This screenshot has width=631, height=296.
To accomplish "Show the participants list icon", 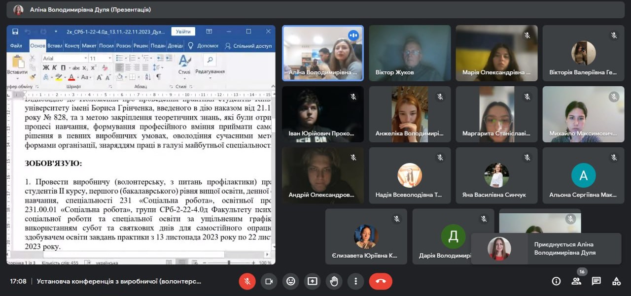I will [576, 281].
